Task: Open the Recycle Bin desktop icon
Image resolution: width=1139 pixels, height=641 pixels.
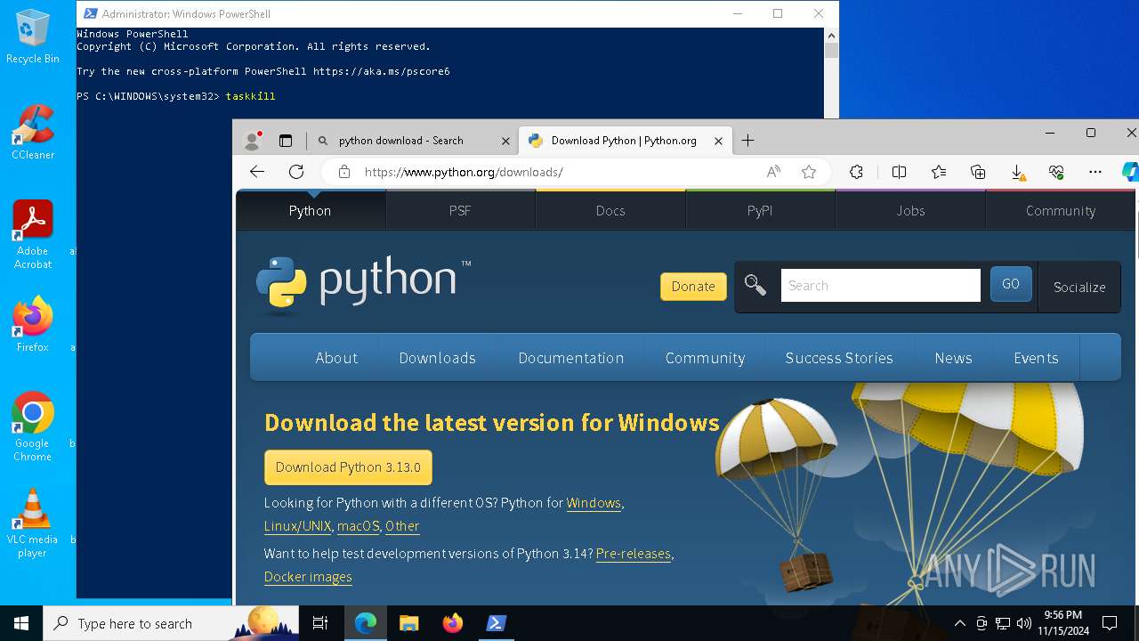Action: tap(33, 36)
